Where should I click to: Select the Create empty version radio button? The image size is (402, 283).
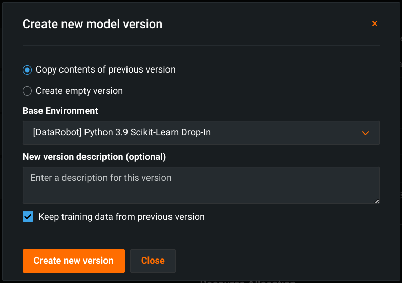[27, 91]
